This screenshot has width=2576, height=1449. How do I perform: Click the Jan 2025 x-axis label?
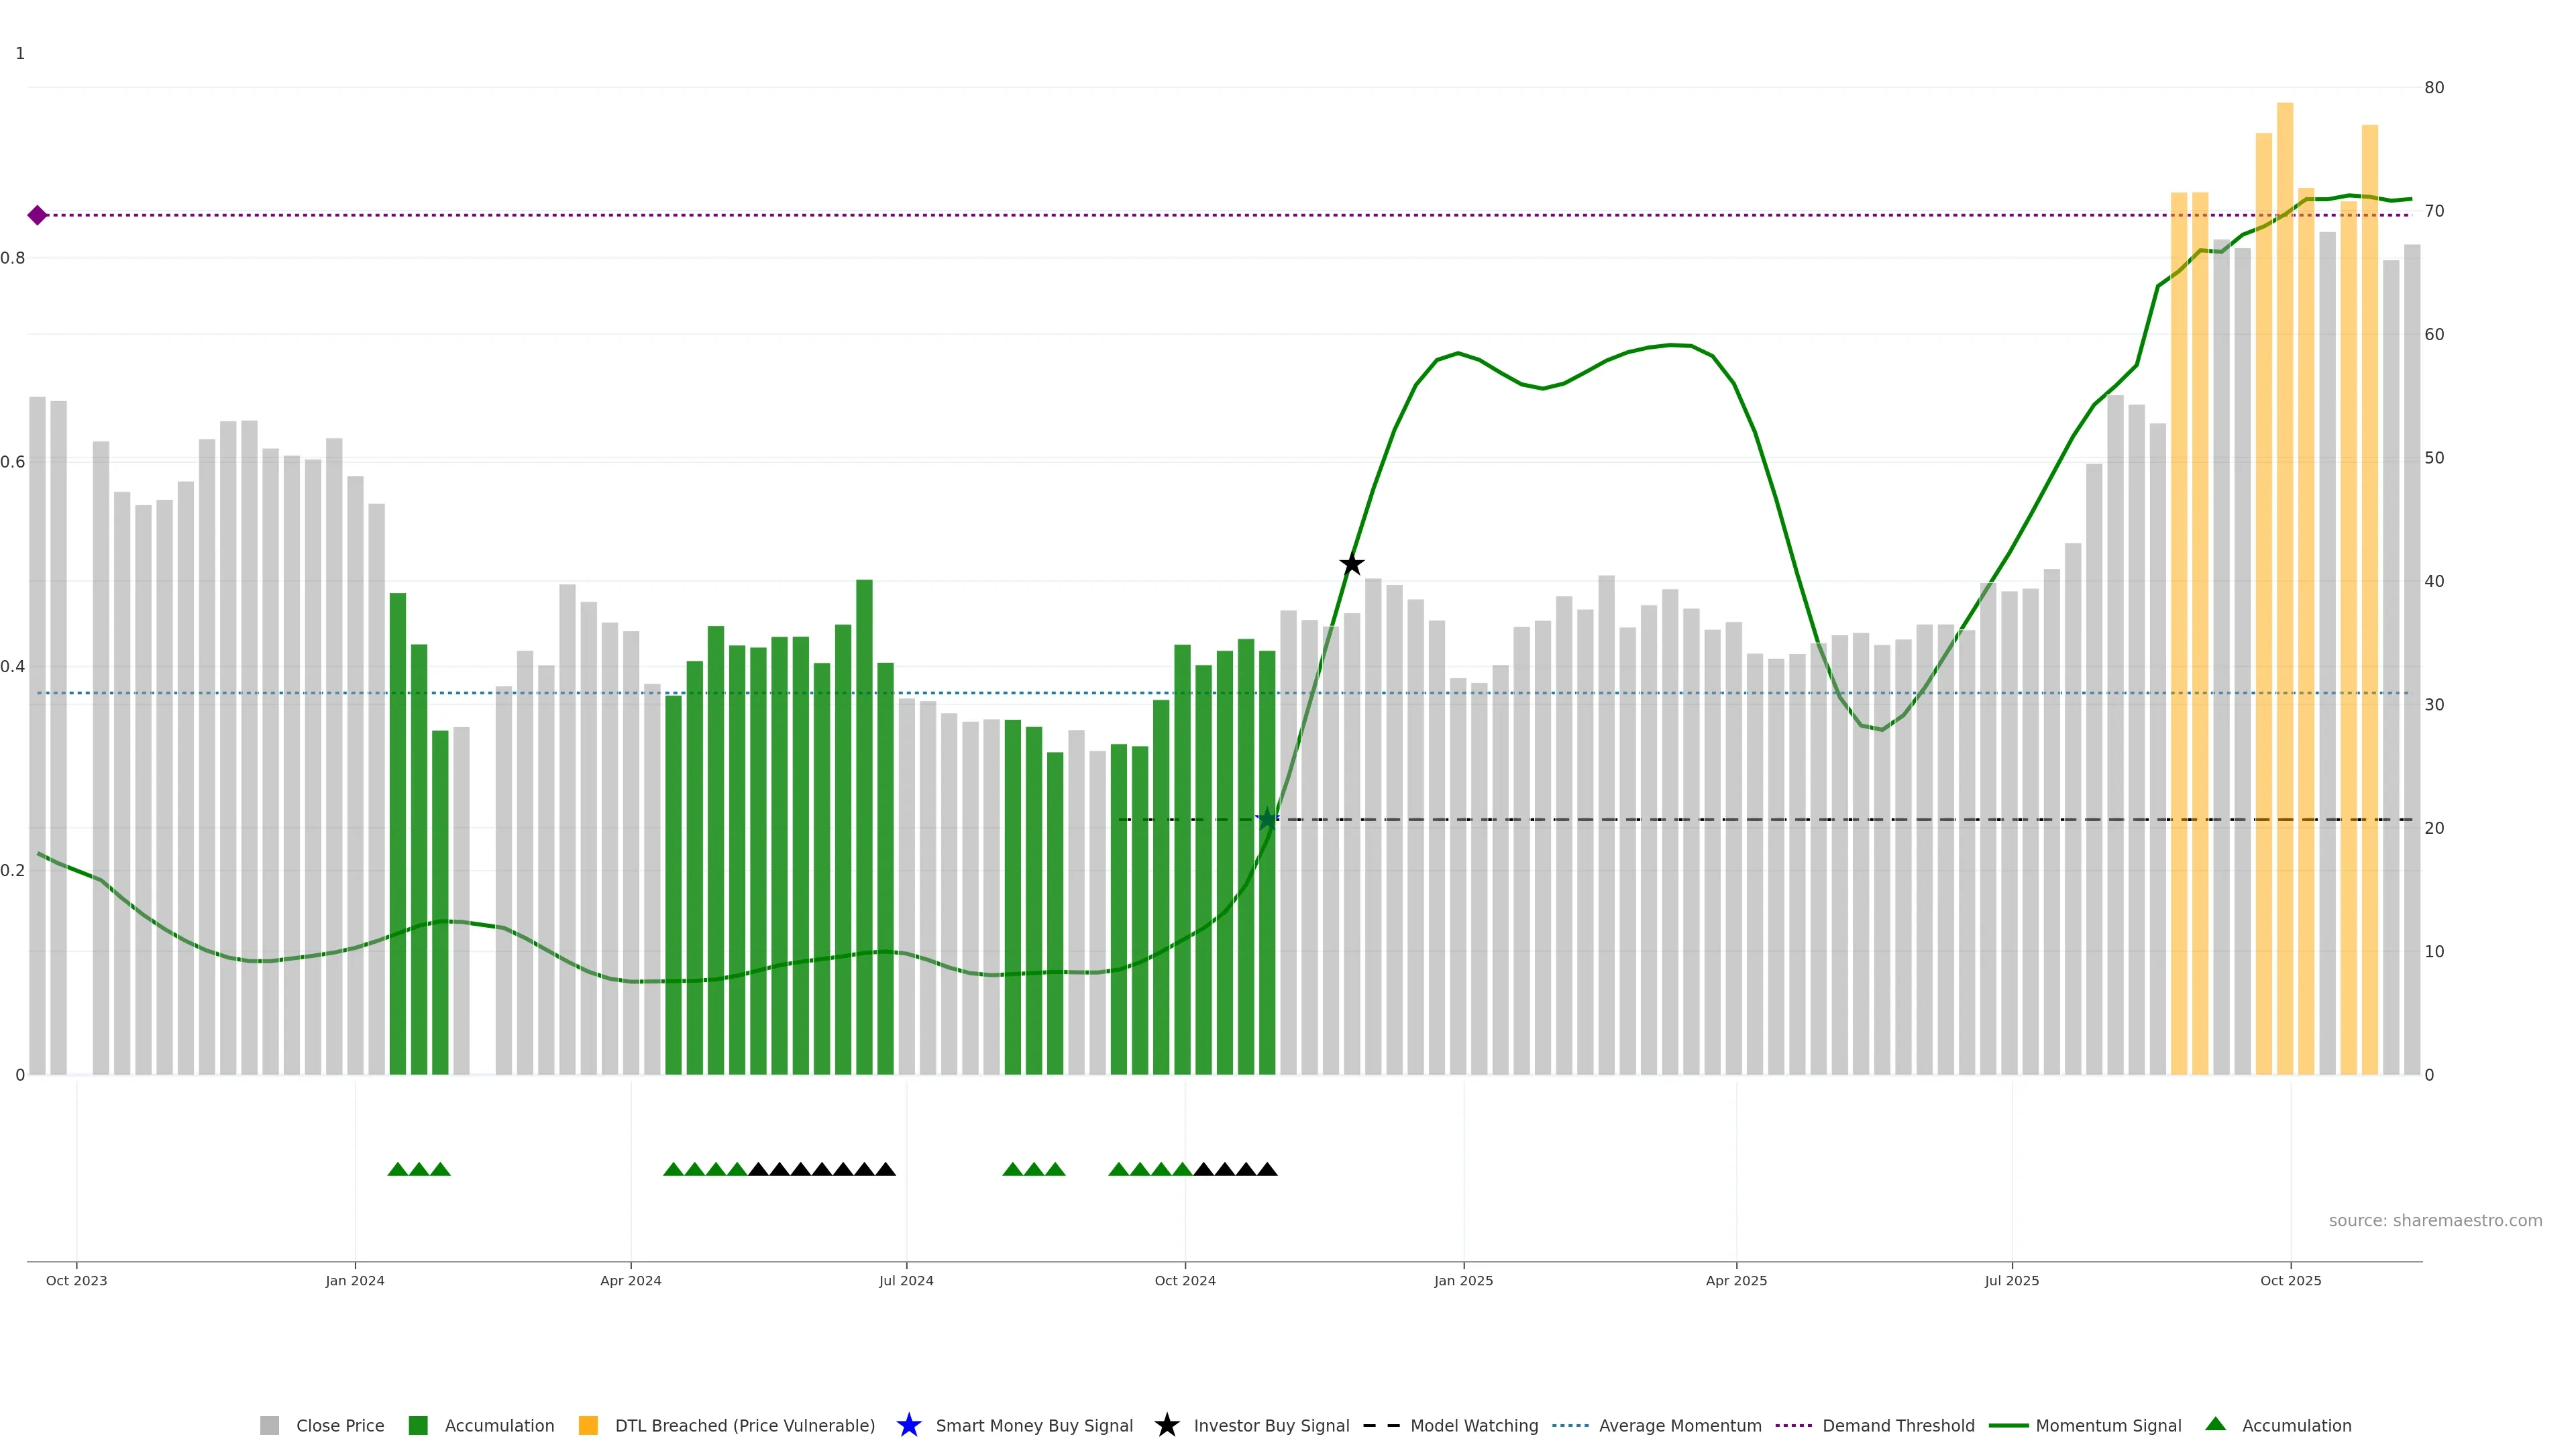[1463, 1280]
